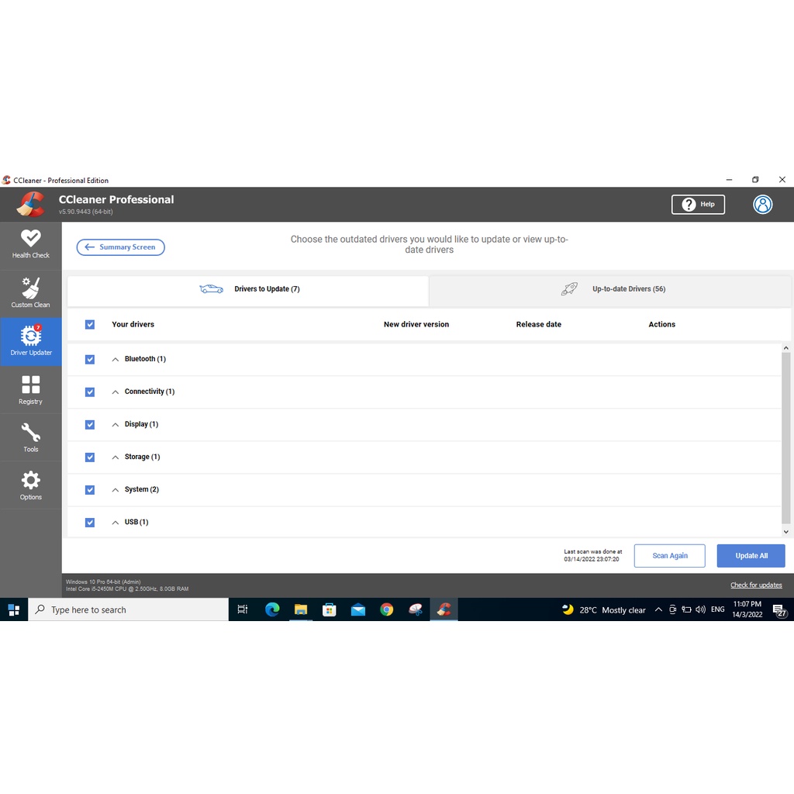This screenshot has width=794, height=794.
Task: Click the Update All button
Action: coord(751,556)
